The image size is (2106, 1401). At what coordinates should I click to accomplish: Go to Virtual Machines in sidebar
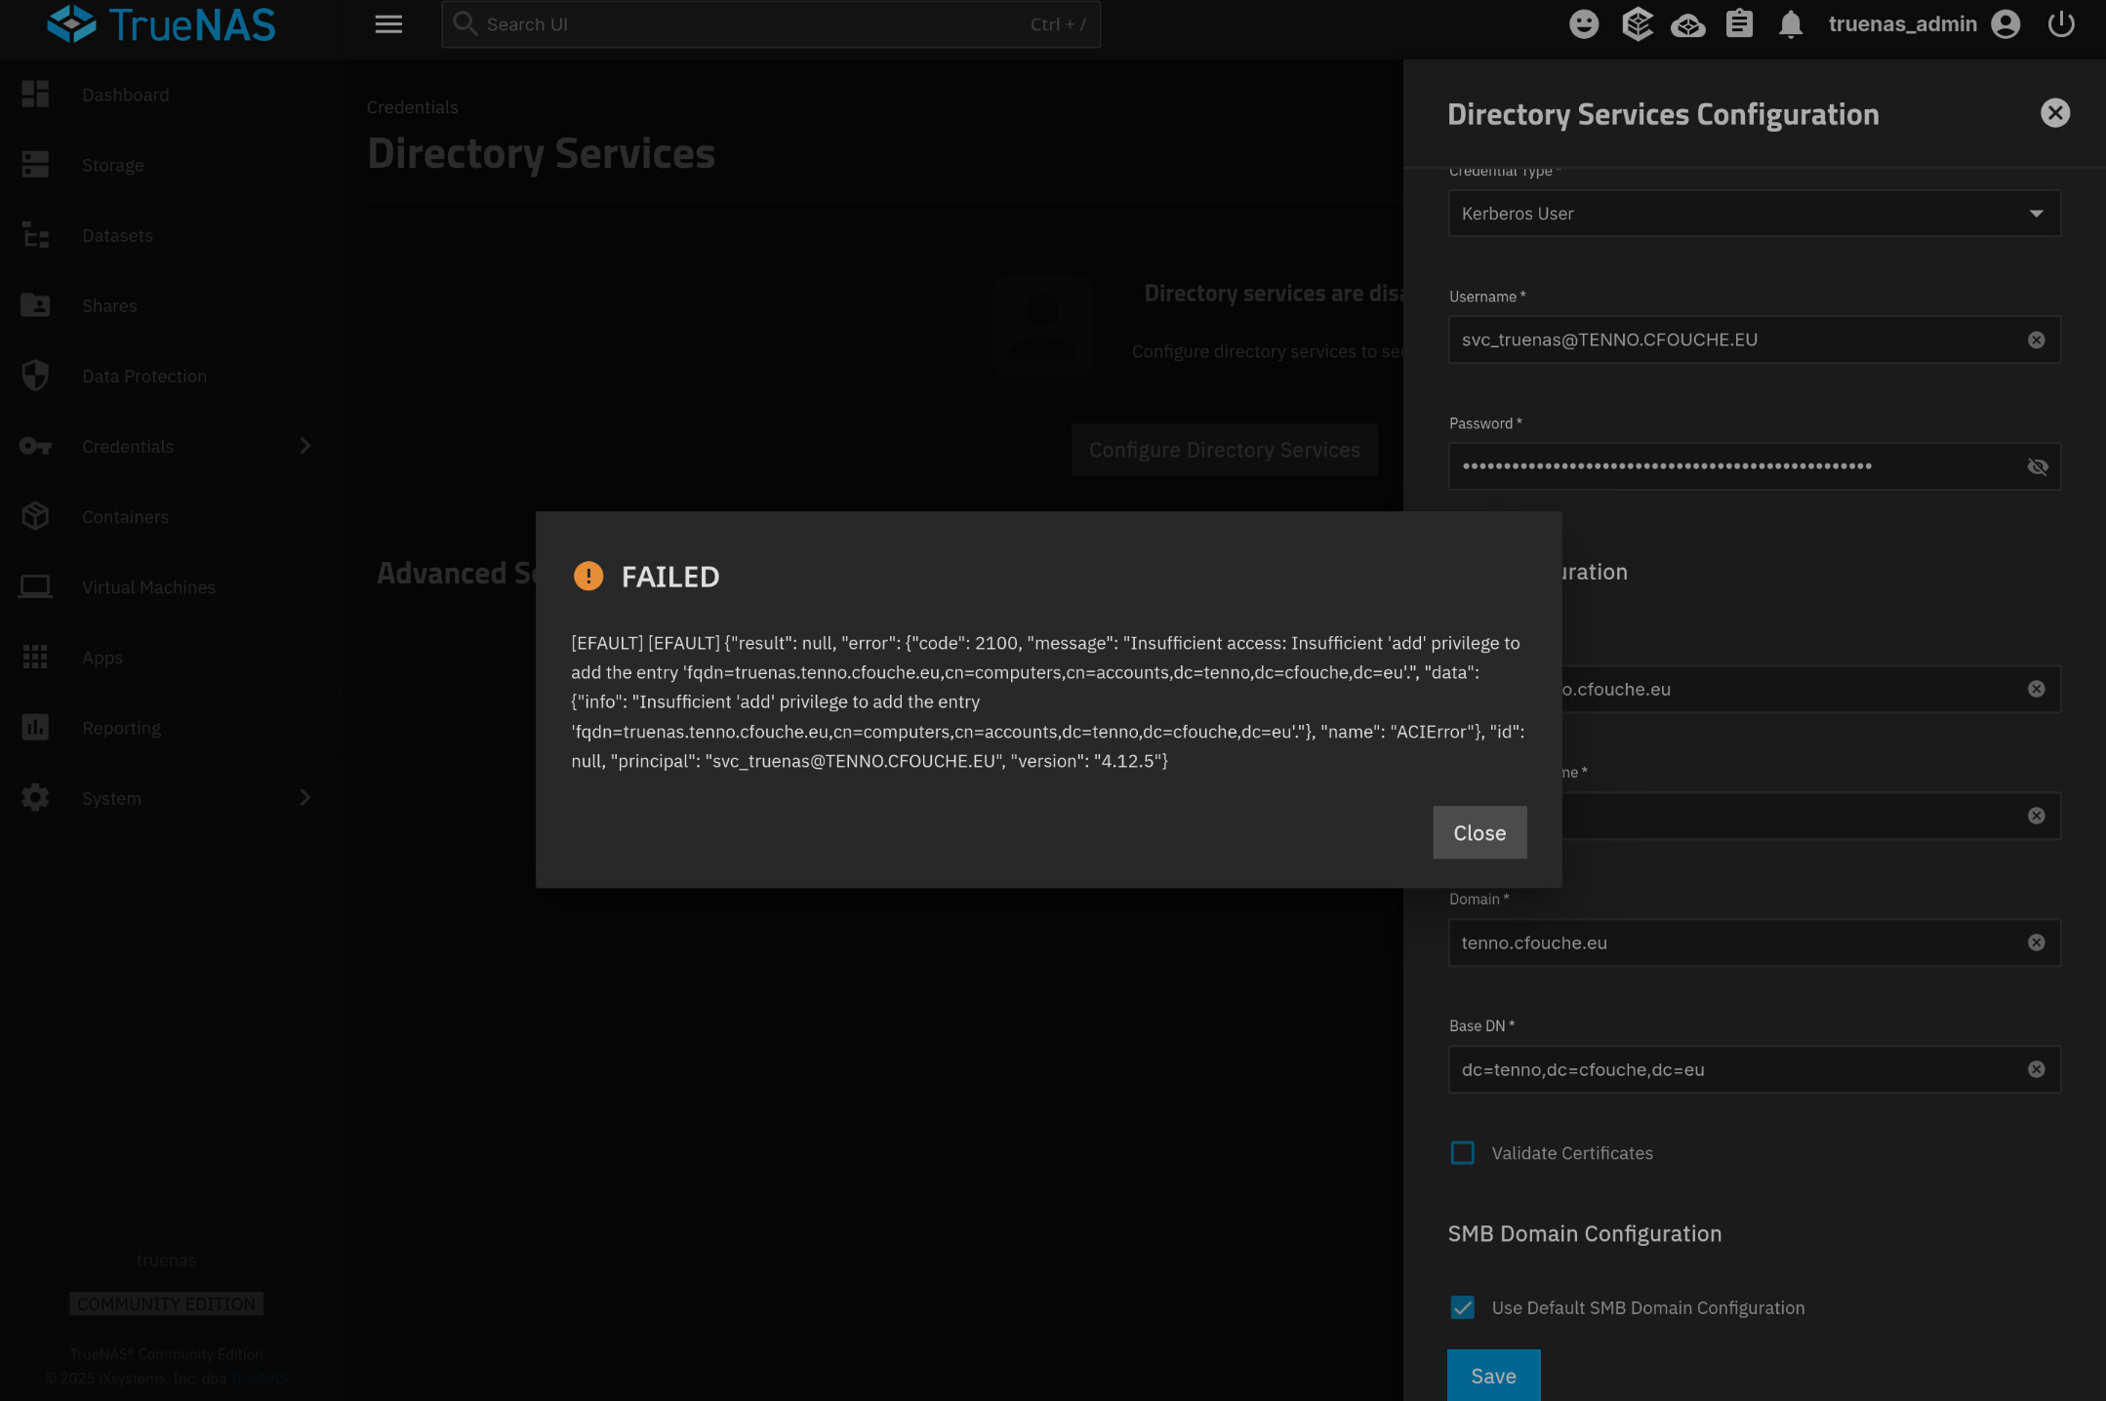[148, 587]
